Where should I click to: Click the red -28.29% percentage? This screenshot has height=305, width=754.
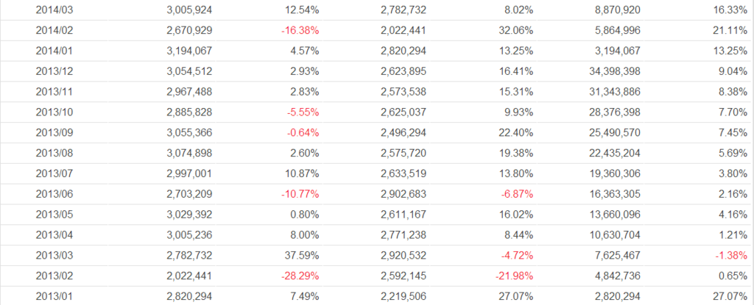coord(300,274)
